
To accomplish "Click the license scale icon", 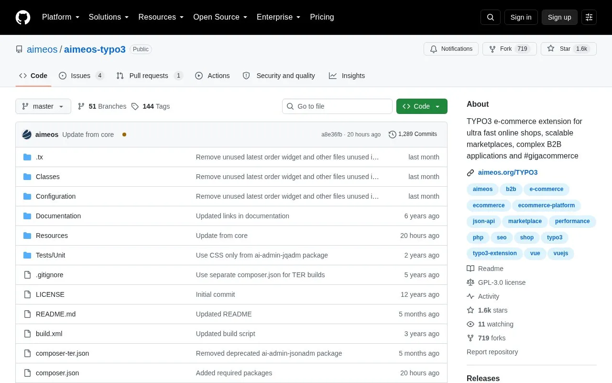I will coord(470,282).
